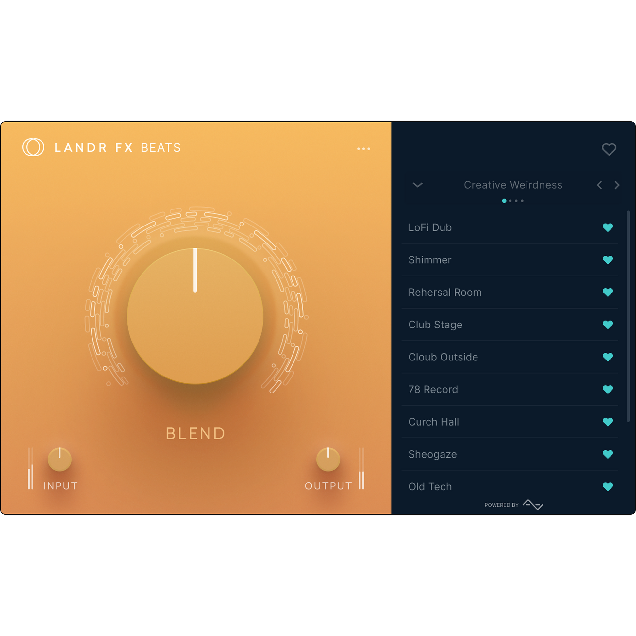Viewport: 636px width, 636px height.
Task: Advance to next preset with the right arrow
Action: coord(617,185)
